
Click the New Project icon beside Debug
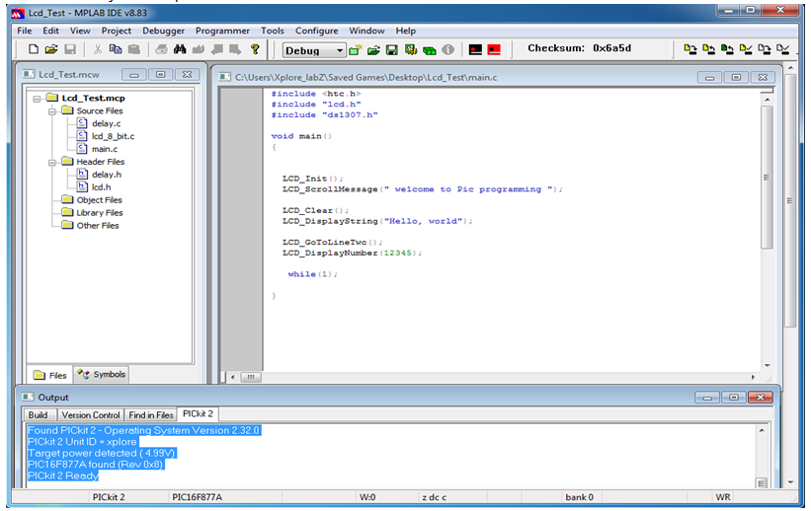[355, 50]
